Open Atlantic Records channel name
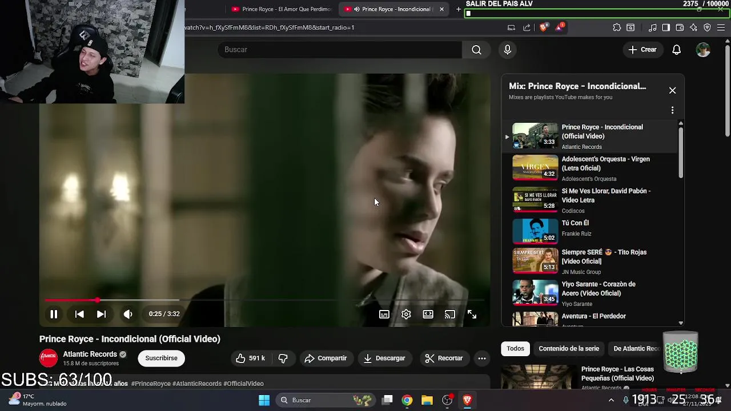 pos(90,354)
